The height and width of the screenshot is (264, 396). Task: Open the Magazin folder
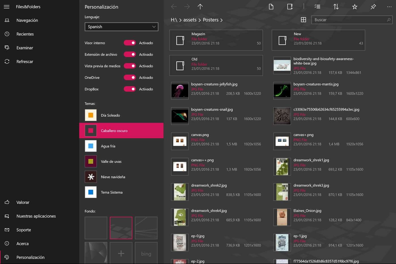[x=216, y=40]
